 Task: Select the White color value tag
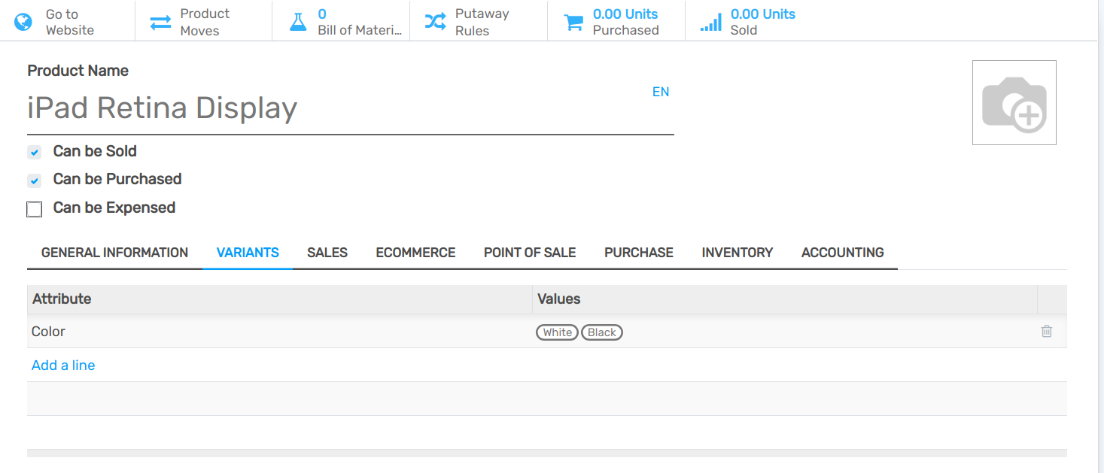point(557,332)
